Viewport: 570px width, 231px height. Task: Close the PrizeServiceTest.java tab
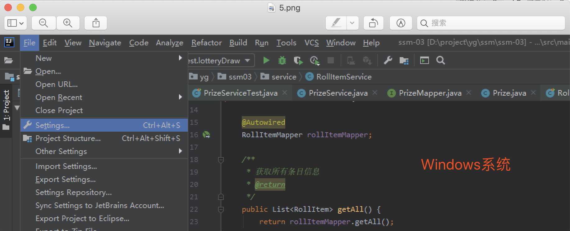pyautogui.click(x=285, y=93)
